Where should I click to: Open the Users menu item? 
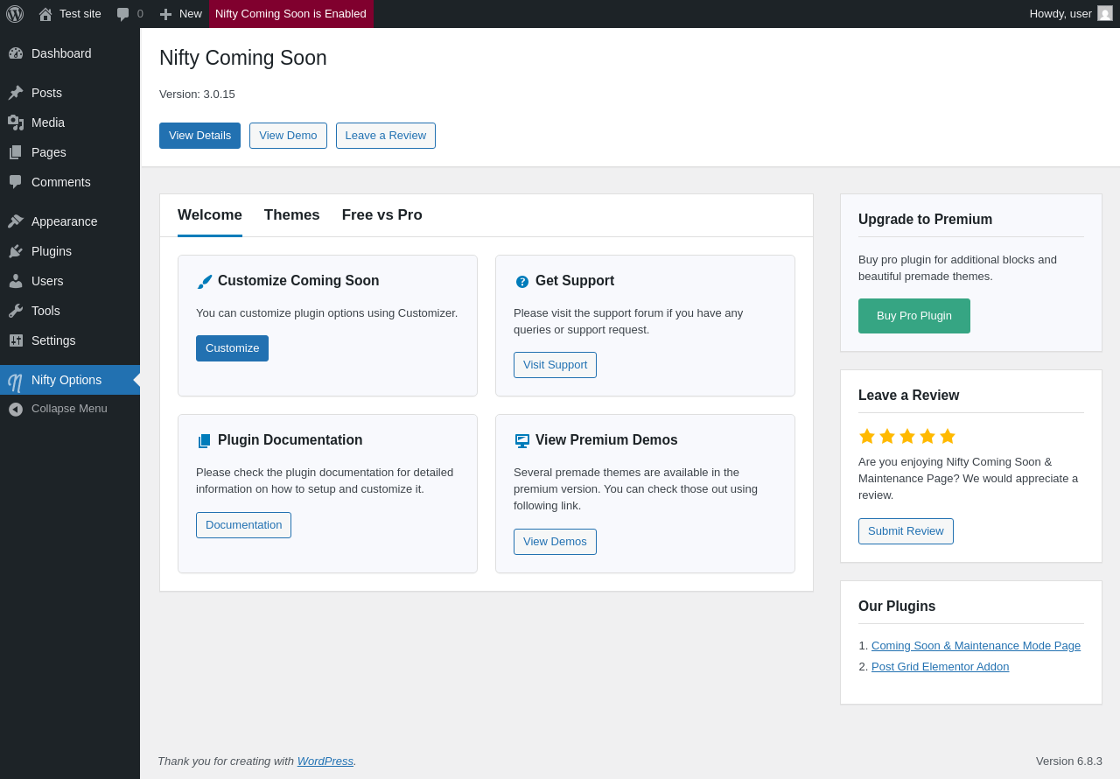click(70, 281)
